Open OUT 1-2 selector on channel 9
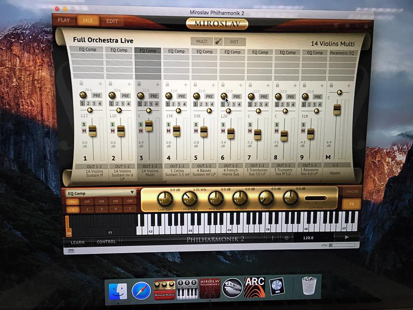Viewport: 413px width, 310px height. click(310, 165)
